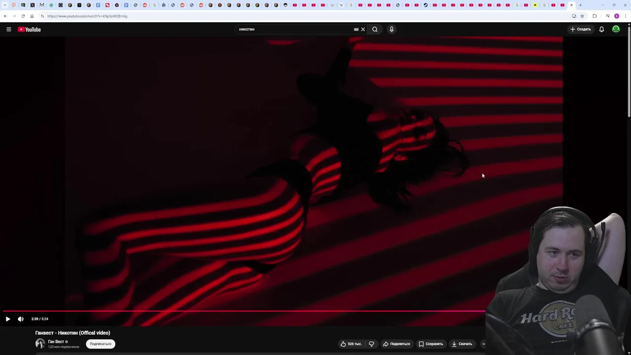The height and width of the screenshot is (355, 631).
Task: Bookmark this page with the star icon
Action: 582,16
